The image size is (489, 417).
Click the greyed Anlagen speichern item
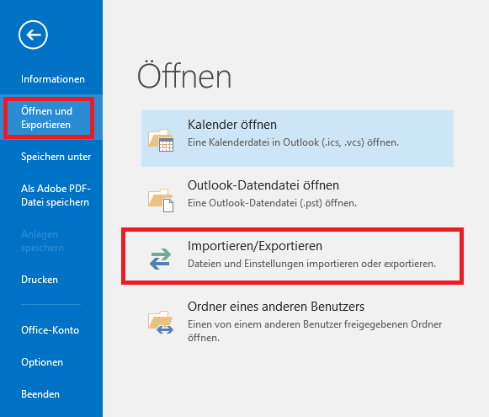click(x=42, y=241)
